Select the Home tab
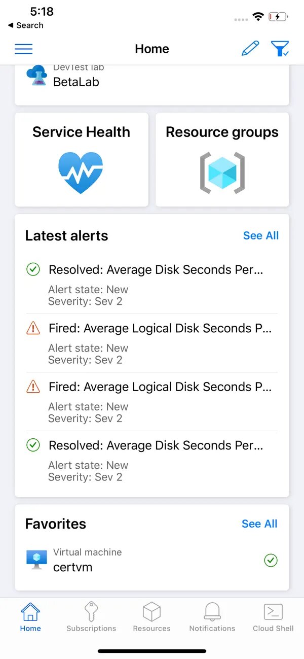Image resolution: width=304 pixels, height=659 pixels. coord(30,617)
